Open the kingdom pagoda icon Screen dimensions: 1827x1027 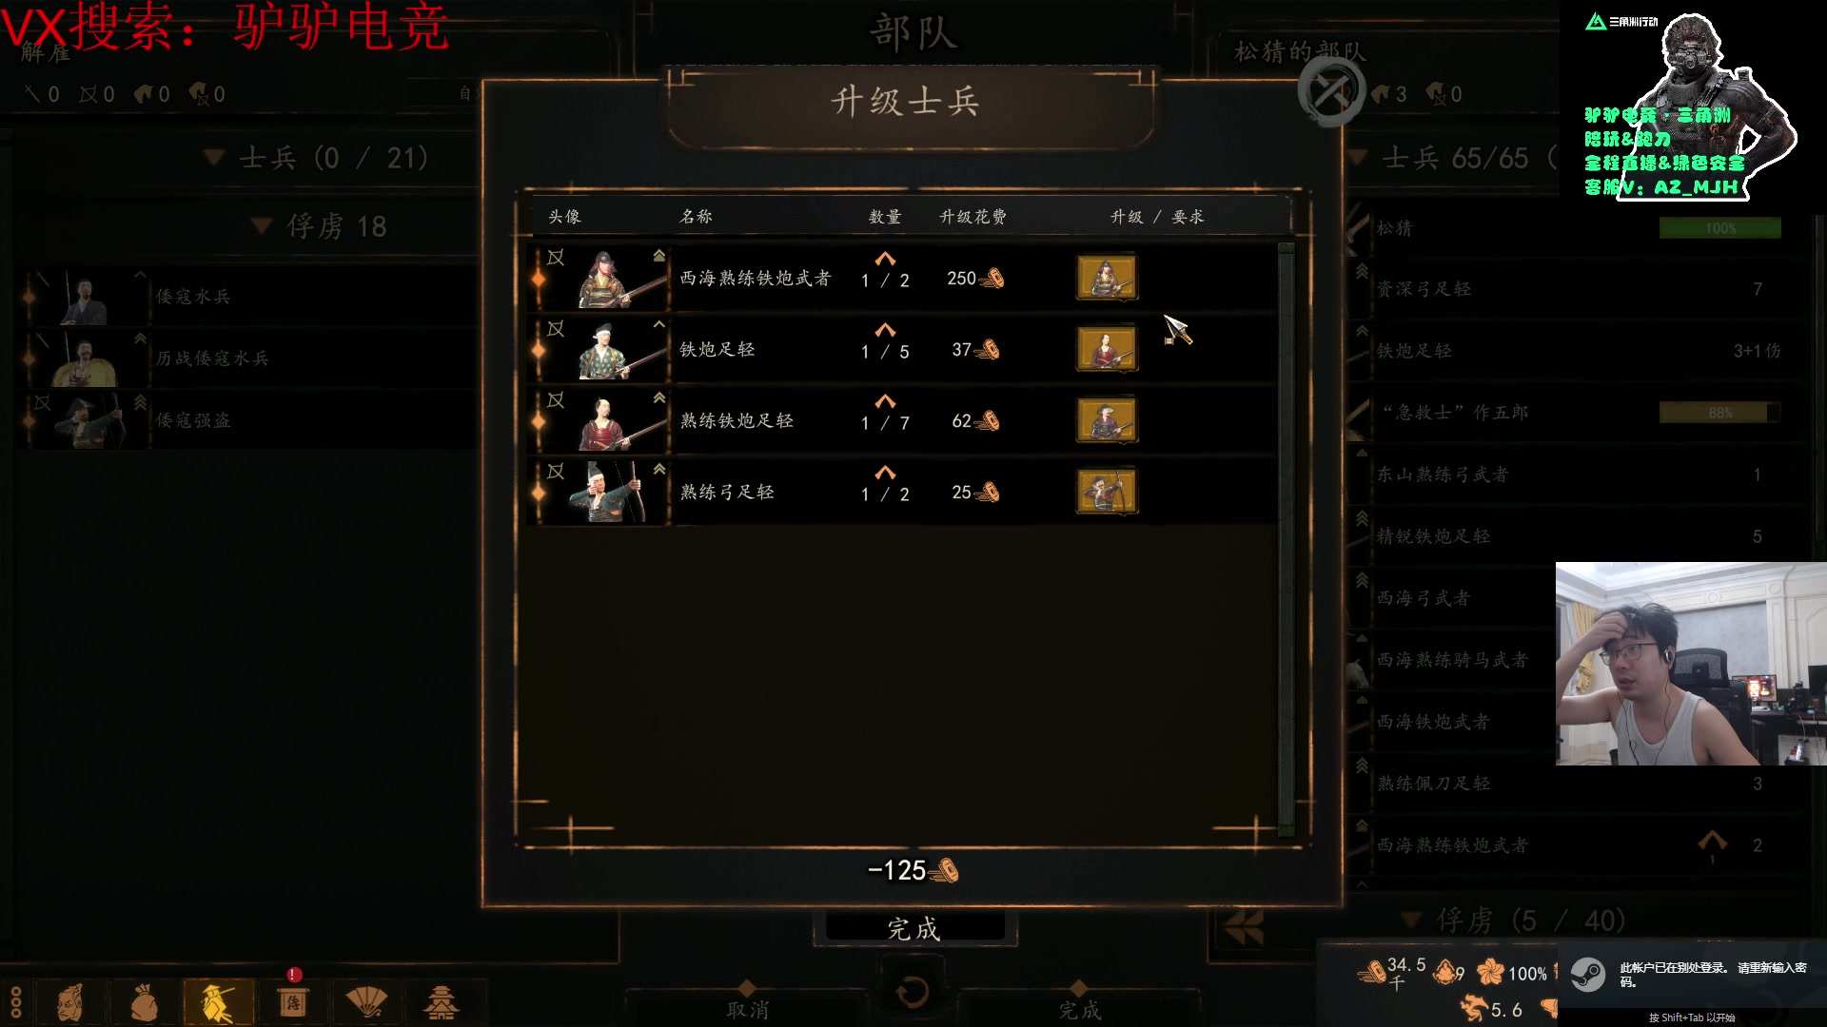[x=441, y=1002]
